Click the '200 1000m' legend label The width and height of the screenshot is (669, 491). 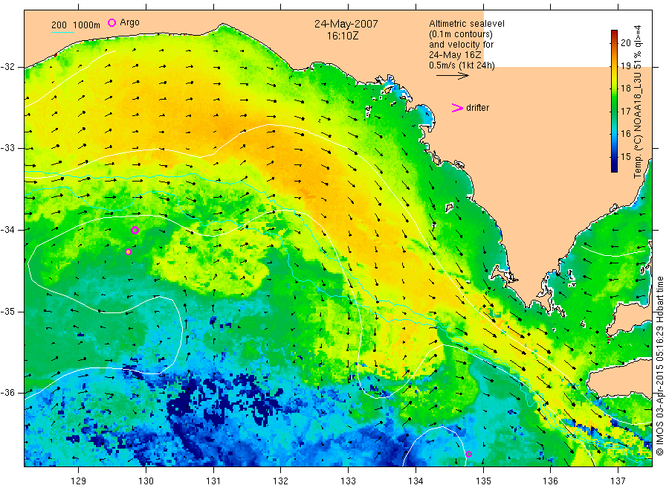(x=76, y=25)
